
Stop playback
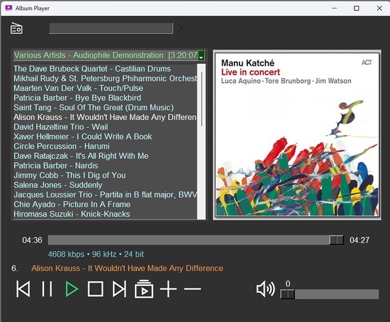coord(96,289)
